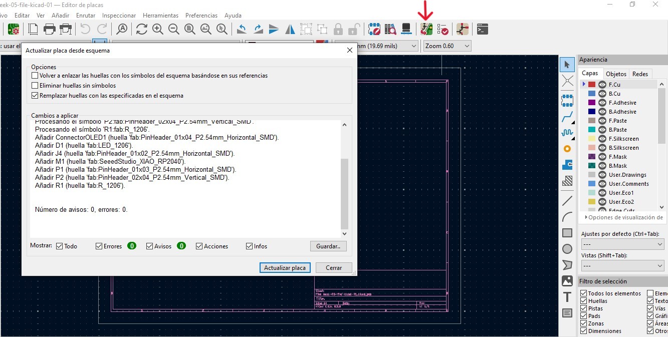Select the Draw arc tool

(567, 217)
